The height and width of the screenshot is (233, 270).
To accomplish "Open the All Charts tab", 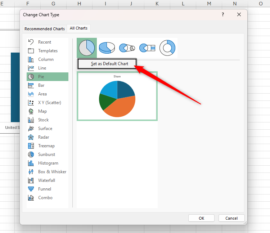I will pos(78,28).
